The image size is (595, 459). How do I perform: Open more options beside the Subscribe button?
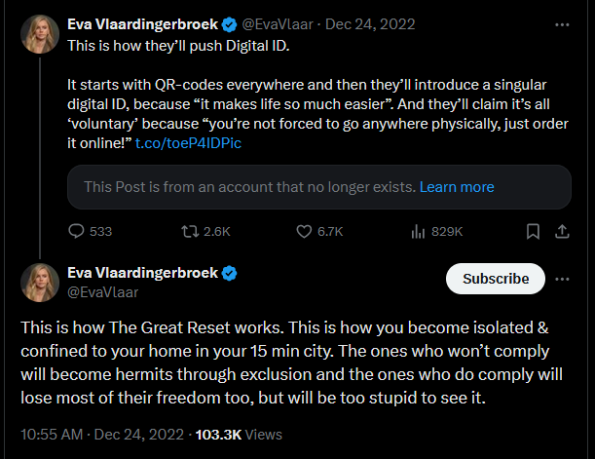pyautogui.click(x=562, y=279)
